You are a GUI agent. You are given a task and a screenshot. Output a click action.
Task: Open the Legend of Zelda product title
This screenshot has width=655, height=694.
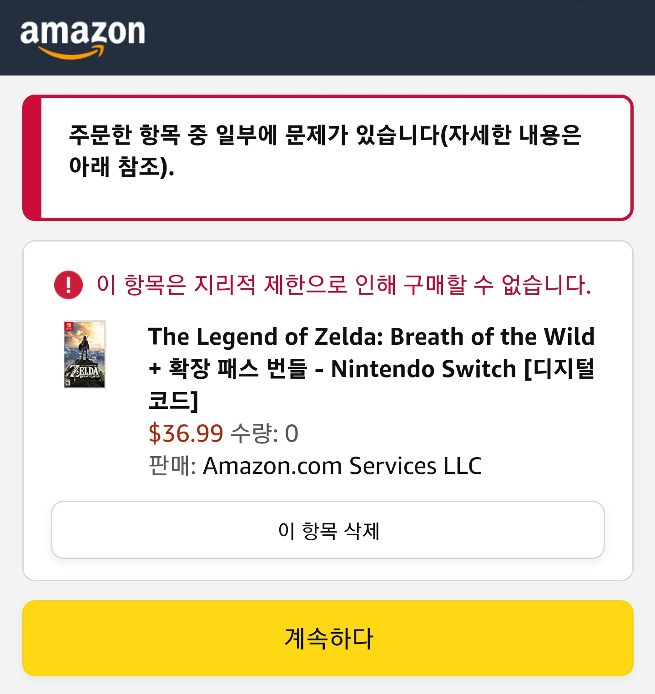(x=371, y=337)
